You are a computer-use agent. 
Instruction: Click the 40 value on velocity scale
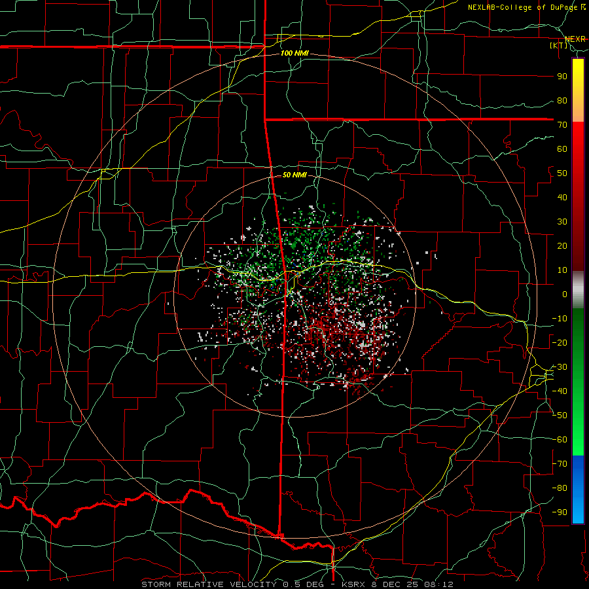pyautogui.click(x=562, y=198)
